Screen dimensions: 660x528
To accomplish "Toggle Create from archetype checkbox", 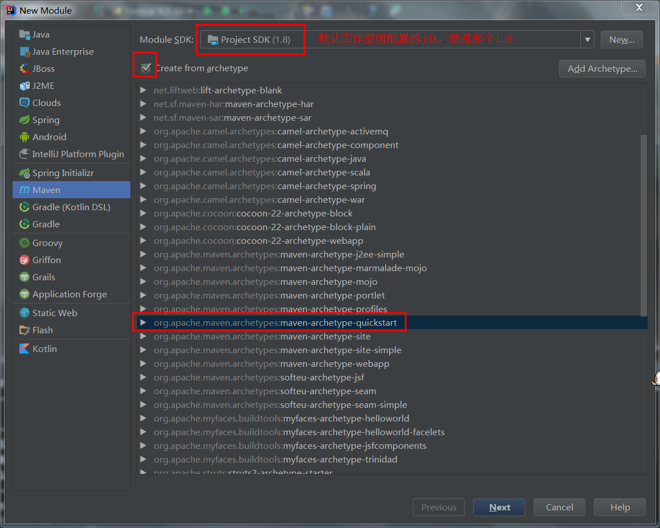I will click(x=146, y=68).
